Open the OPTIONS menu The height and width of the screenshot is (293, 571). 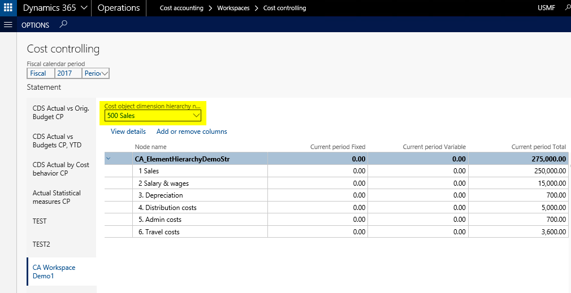click(x=35, y=25)
